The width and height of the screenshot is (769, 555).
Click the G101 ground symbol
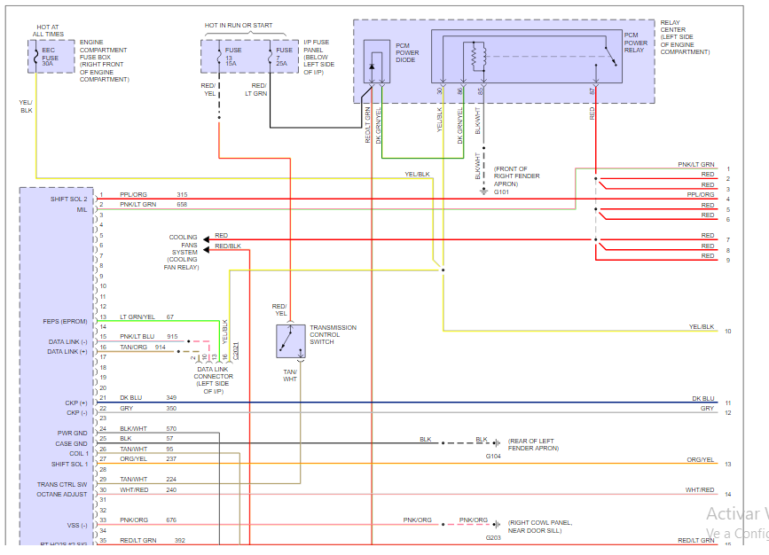[x=480, y=187]
